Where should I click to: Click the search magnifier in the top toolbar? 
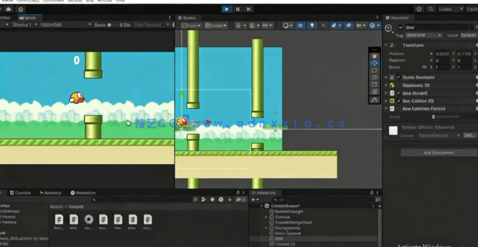tap(430, 9)
